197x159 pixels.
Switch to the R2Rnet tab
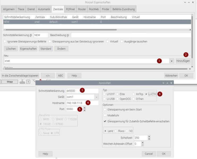tap(70, 9)
